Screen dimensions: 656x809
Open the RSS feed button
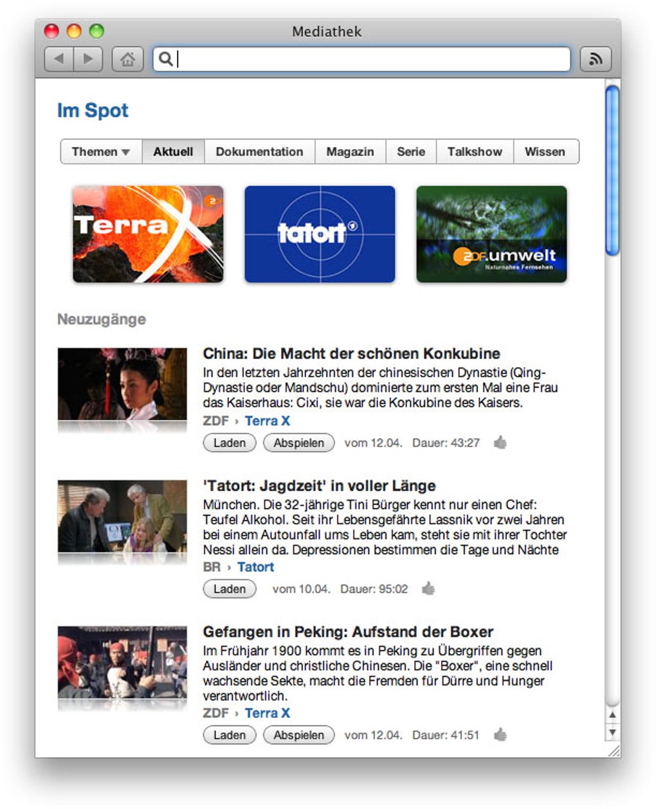click(x=596, y=59)
